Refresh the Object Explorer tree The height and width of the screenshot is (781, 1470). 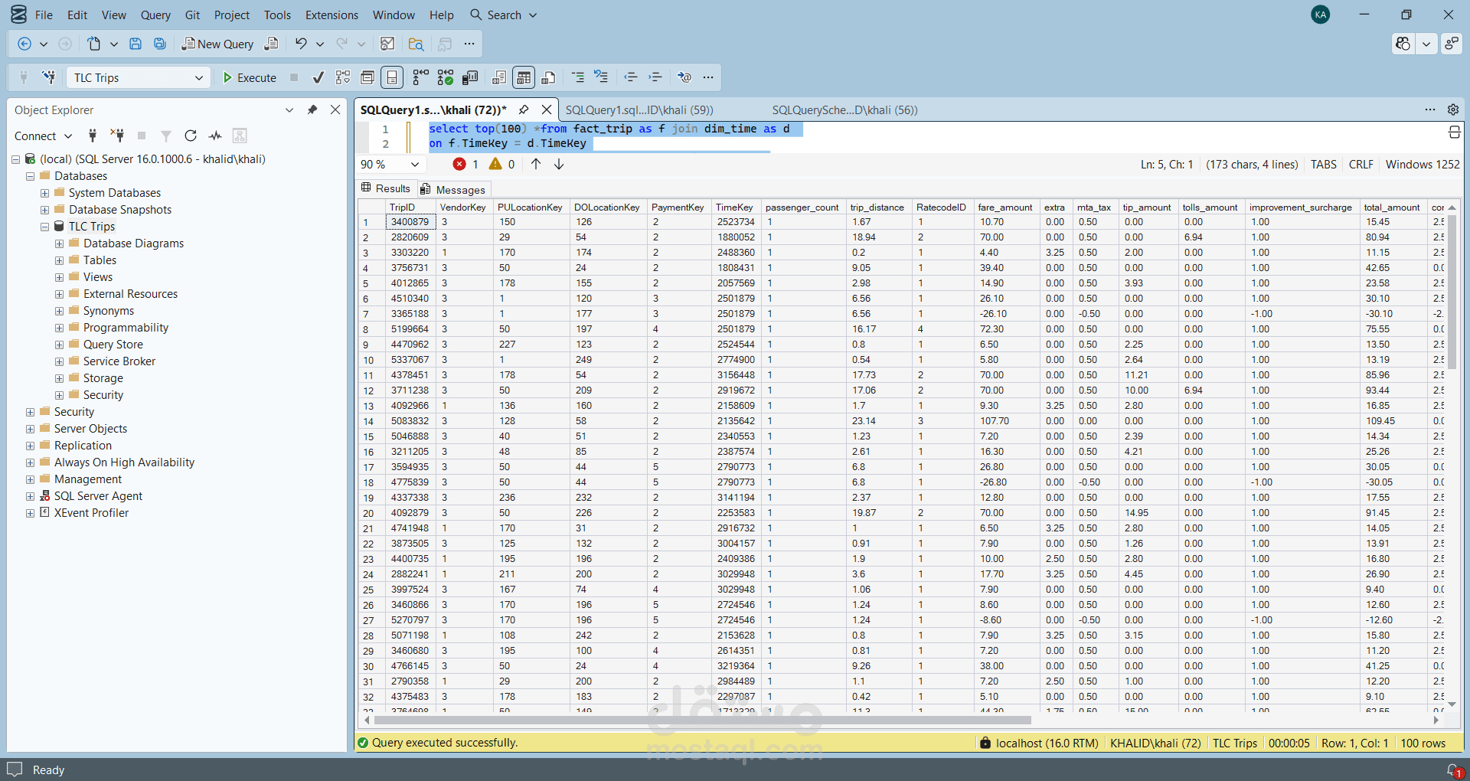click(x=191, y=136)
